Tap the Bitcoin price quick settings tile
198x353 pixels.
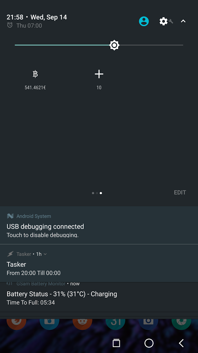pyautogui.click(x=35, y=80)
